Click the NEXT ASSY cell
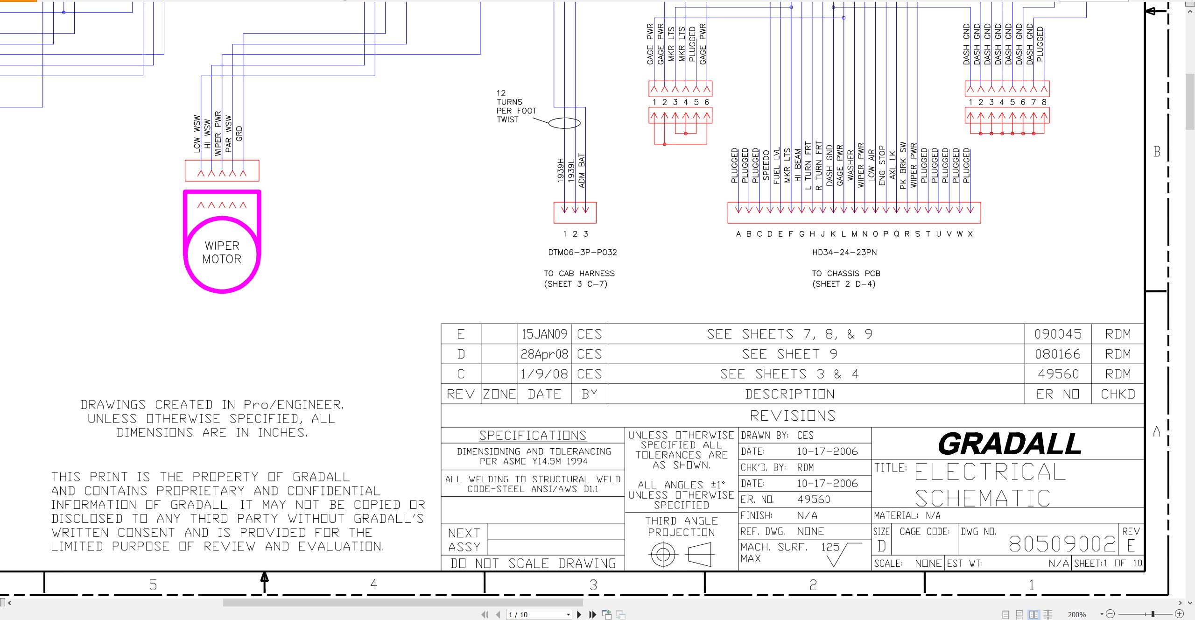 [464, 540]
